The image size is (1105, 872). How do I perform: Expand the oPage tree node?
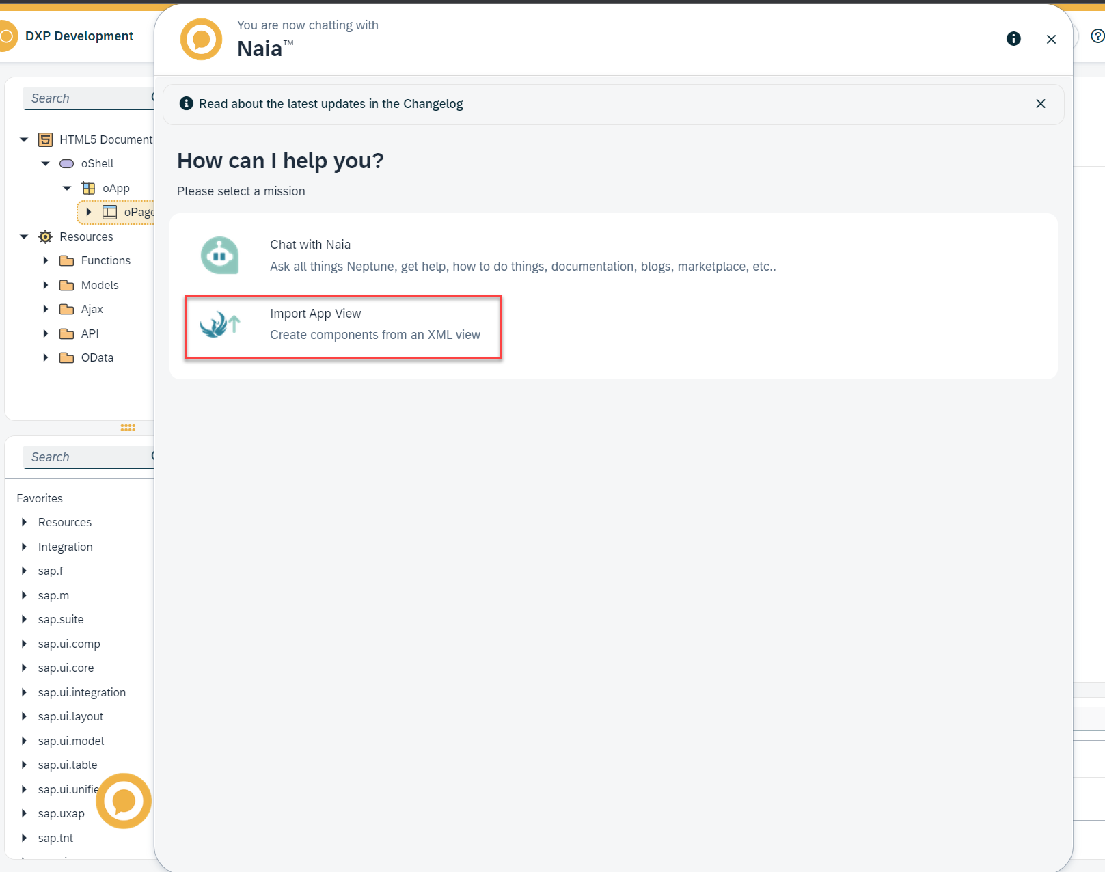click(89, 212)
